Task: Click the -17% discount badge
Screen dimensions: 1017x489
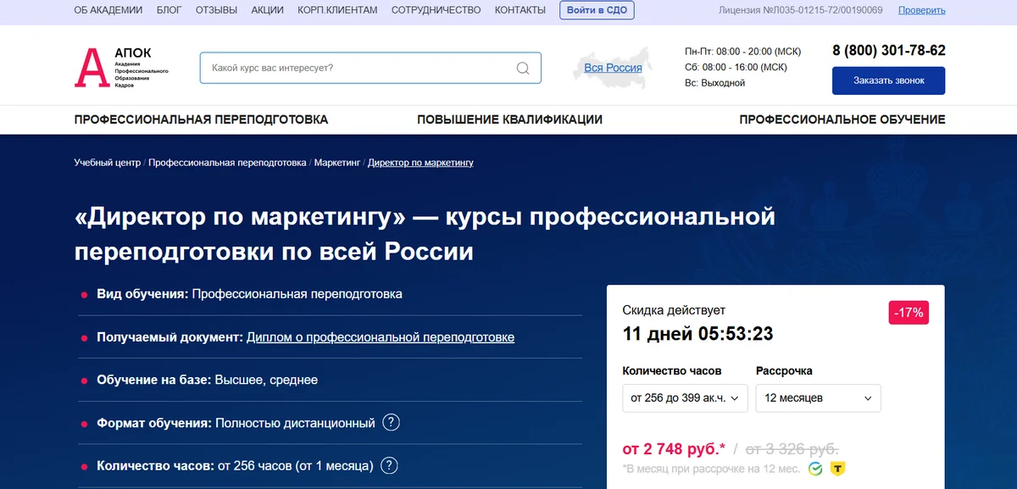Action: [x=909, y=313]
